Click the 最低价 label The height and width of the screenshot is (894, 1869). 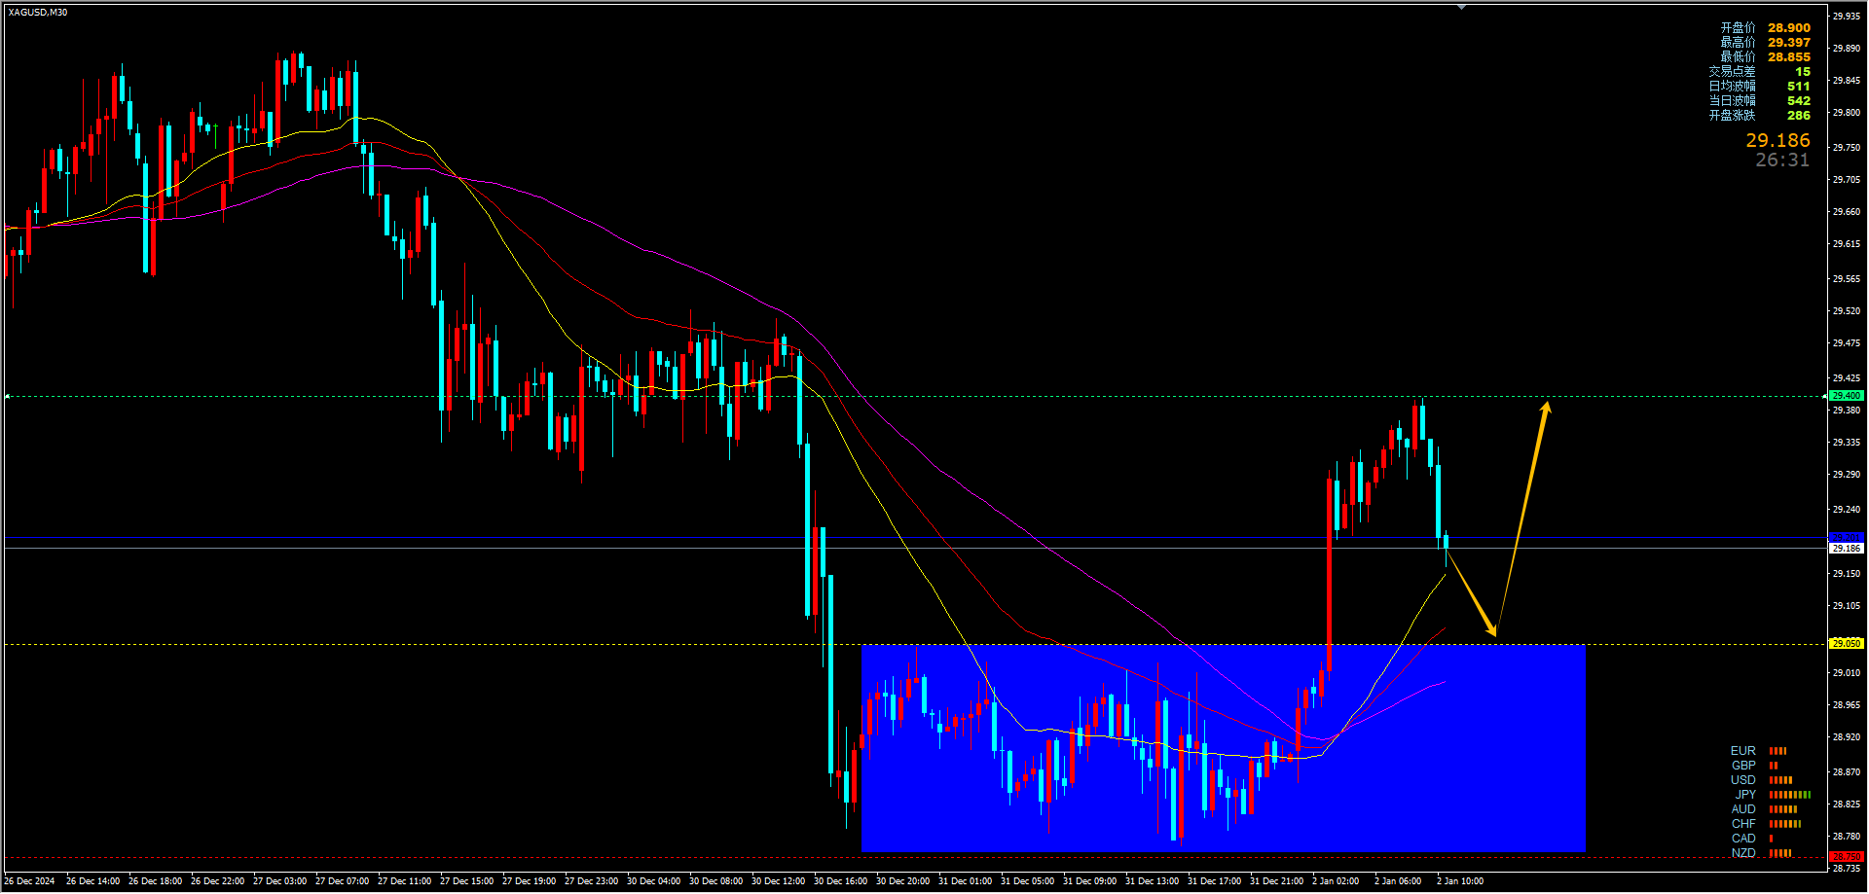pos(1738,57)
